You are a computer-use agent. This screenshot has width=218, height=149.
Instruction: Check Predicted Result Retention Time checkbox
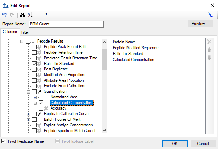[x=34, y=58]
